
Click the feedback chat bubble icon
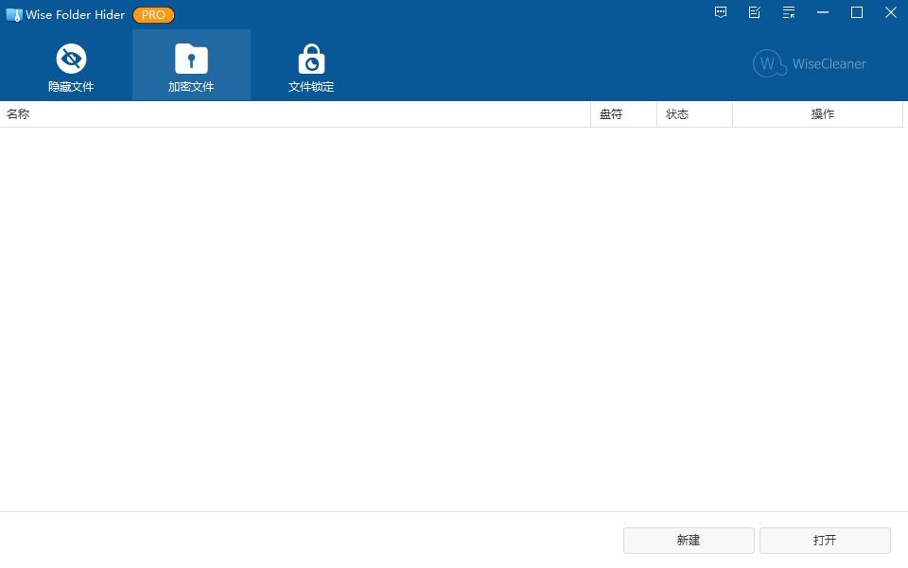(x=721, y=12)
